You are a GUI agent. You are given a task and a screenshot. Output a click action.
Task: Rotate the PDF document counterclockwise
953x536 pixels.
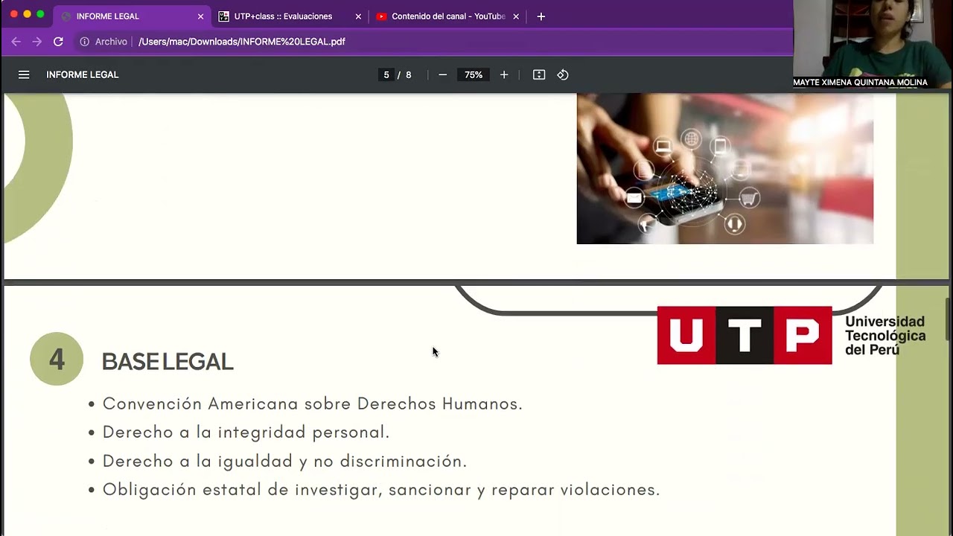click(563, 74)
